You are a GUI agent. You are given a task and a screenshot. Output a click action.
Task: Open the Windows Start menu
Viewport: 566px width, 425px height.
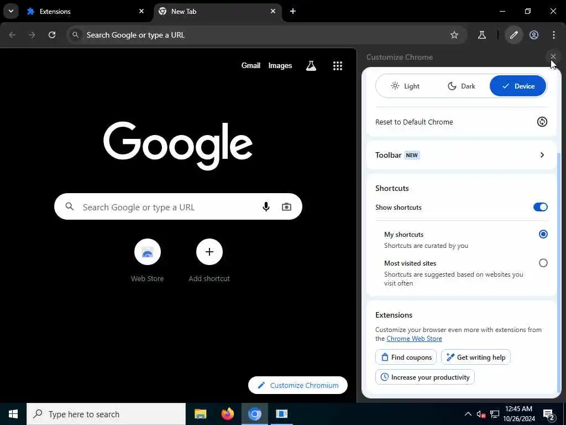click(x=13, y=414)
